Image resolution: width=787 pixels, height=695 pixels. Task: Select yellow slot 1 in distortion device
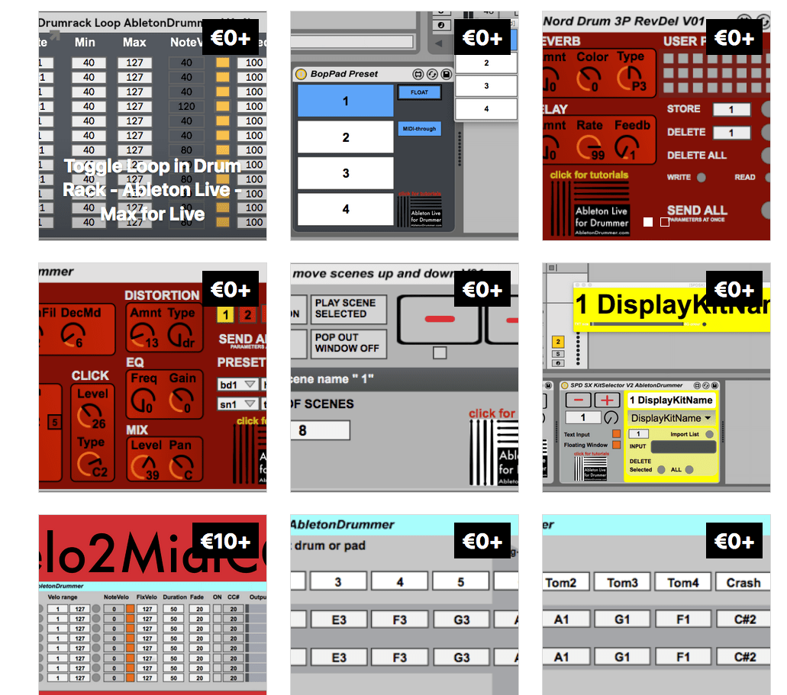[226, 314]
